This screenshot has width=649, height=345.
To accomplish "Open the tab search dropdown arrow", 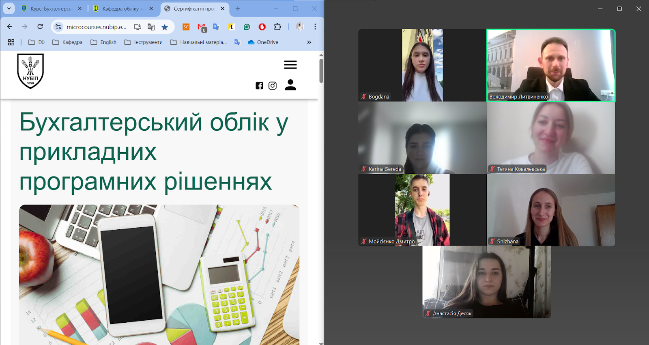I will (x=9, y=8).
